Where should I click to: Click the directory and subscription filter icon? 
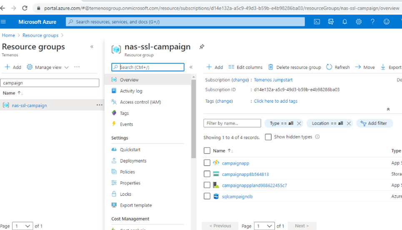331,22
